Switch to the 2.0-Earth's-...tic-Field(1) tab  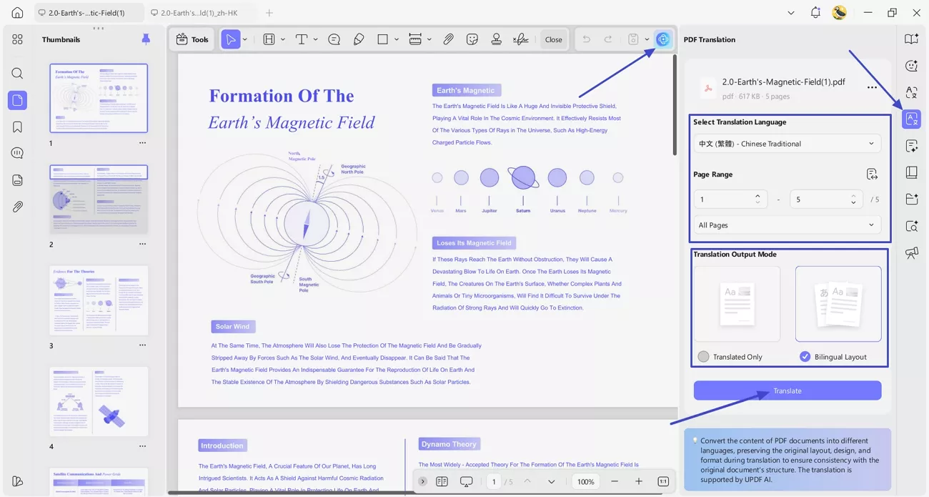pyautogui.click(x=88, y=13)
